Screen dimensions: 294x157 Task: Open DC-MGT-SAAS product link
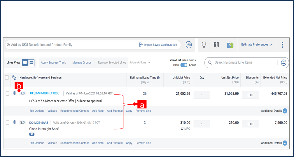point(39,123)
